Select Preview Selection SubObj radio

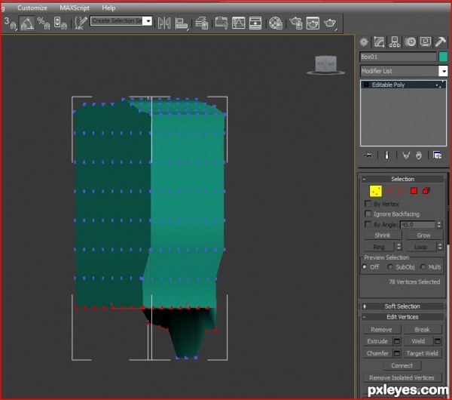click(390, 267)
